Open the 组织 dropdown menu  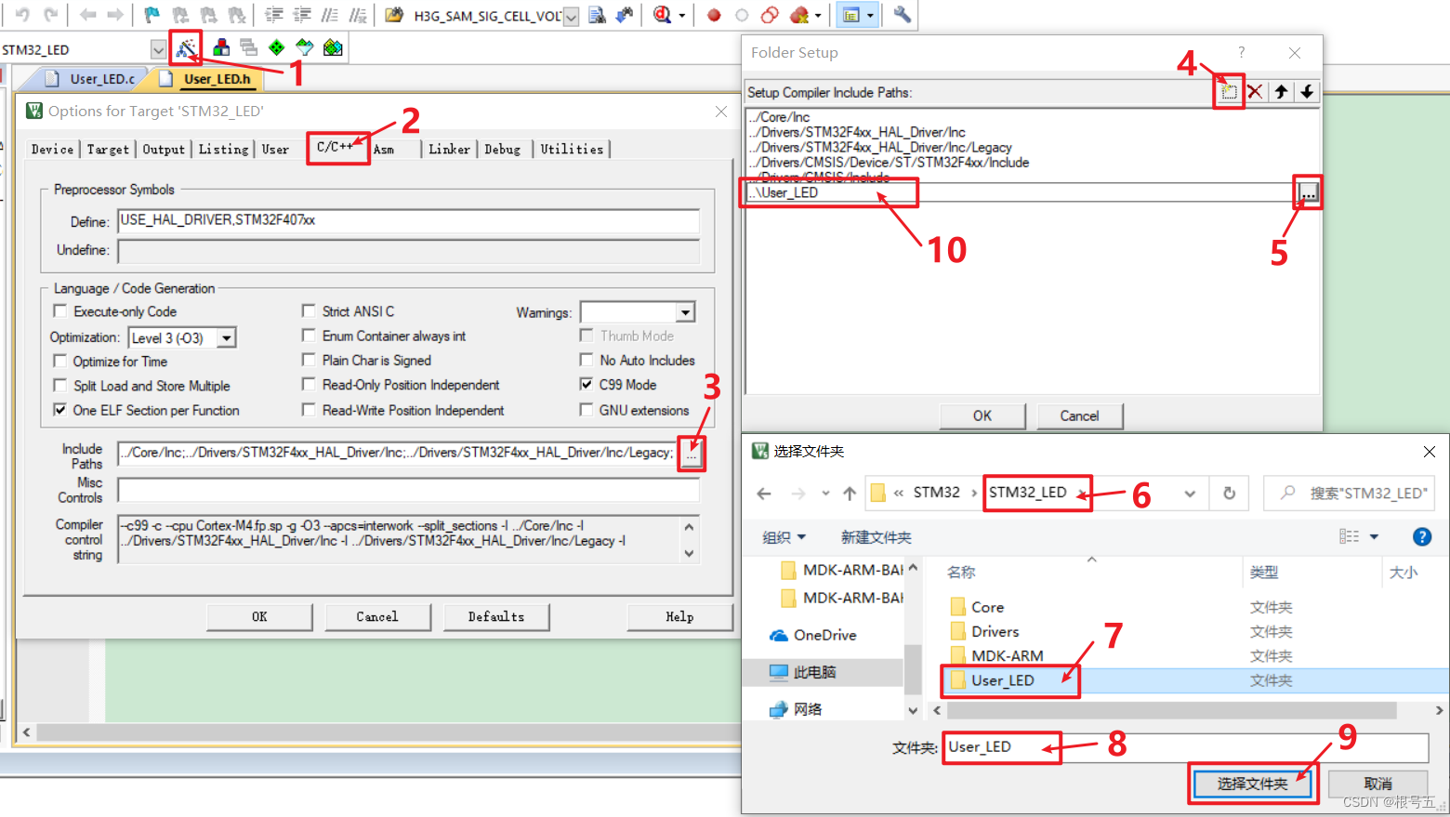(x=784, y=537)
